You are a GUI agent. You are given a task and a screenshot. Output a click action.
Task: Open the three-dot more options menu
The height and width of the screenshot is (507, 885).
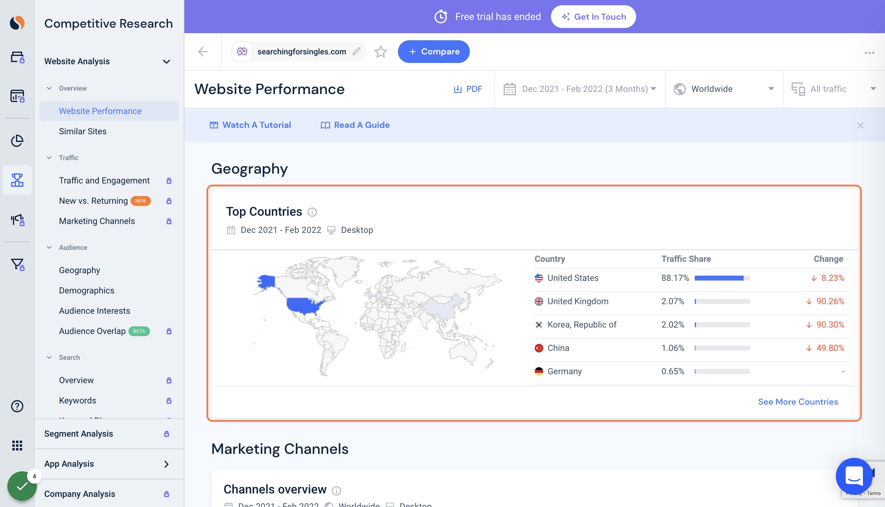(x=869, y=53)
